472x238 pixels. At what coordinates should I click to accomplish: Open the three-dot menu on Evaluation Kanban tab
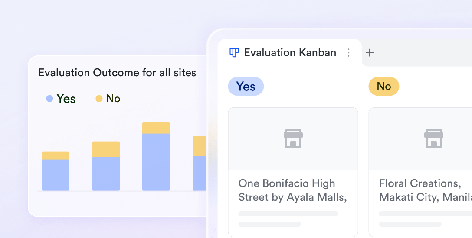348,53
